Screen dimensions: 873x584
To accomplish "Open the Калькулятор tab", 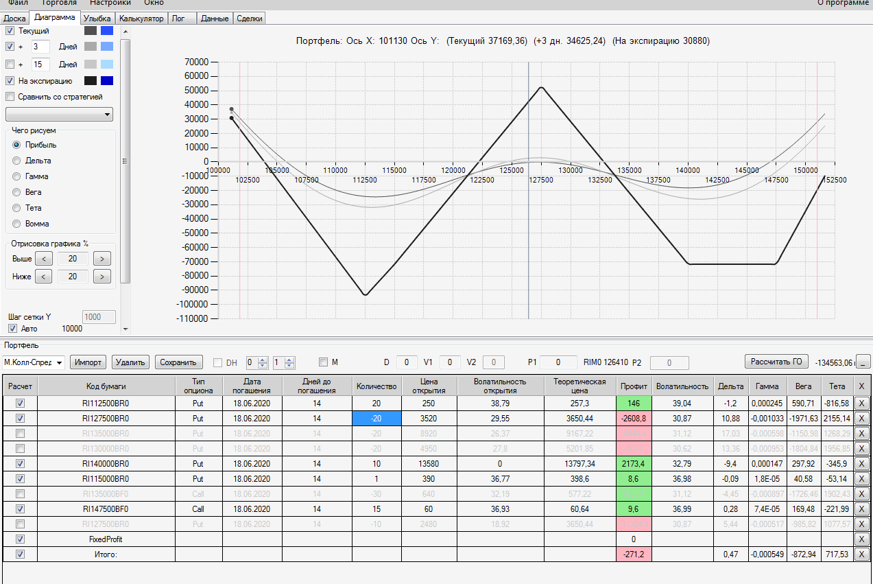I will 141,19.
